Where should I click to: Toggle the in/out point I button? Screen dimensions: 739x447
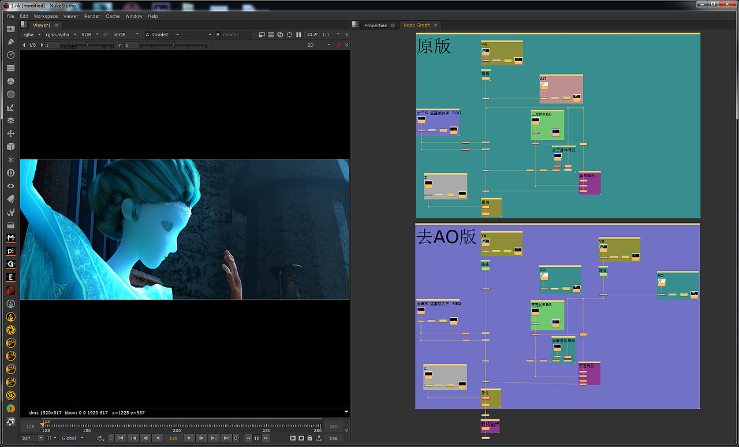pos(111,438)
